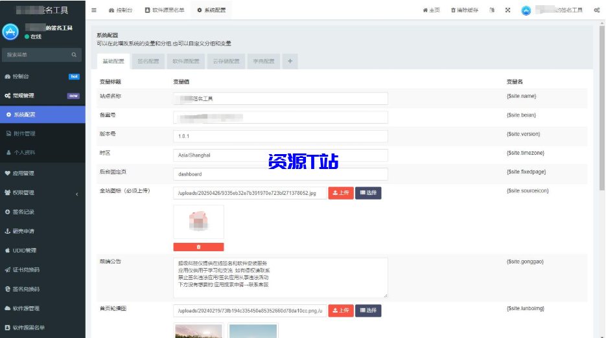Open the settings cogs icon at top right
The width and height of the screenshot is (606, 338).
[x=597, y=10]
